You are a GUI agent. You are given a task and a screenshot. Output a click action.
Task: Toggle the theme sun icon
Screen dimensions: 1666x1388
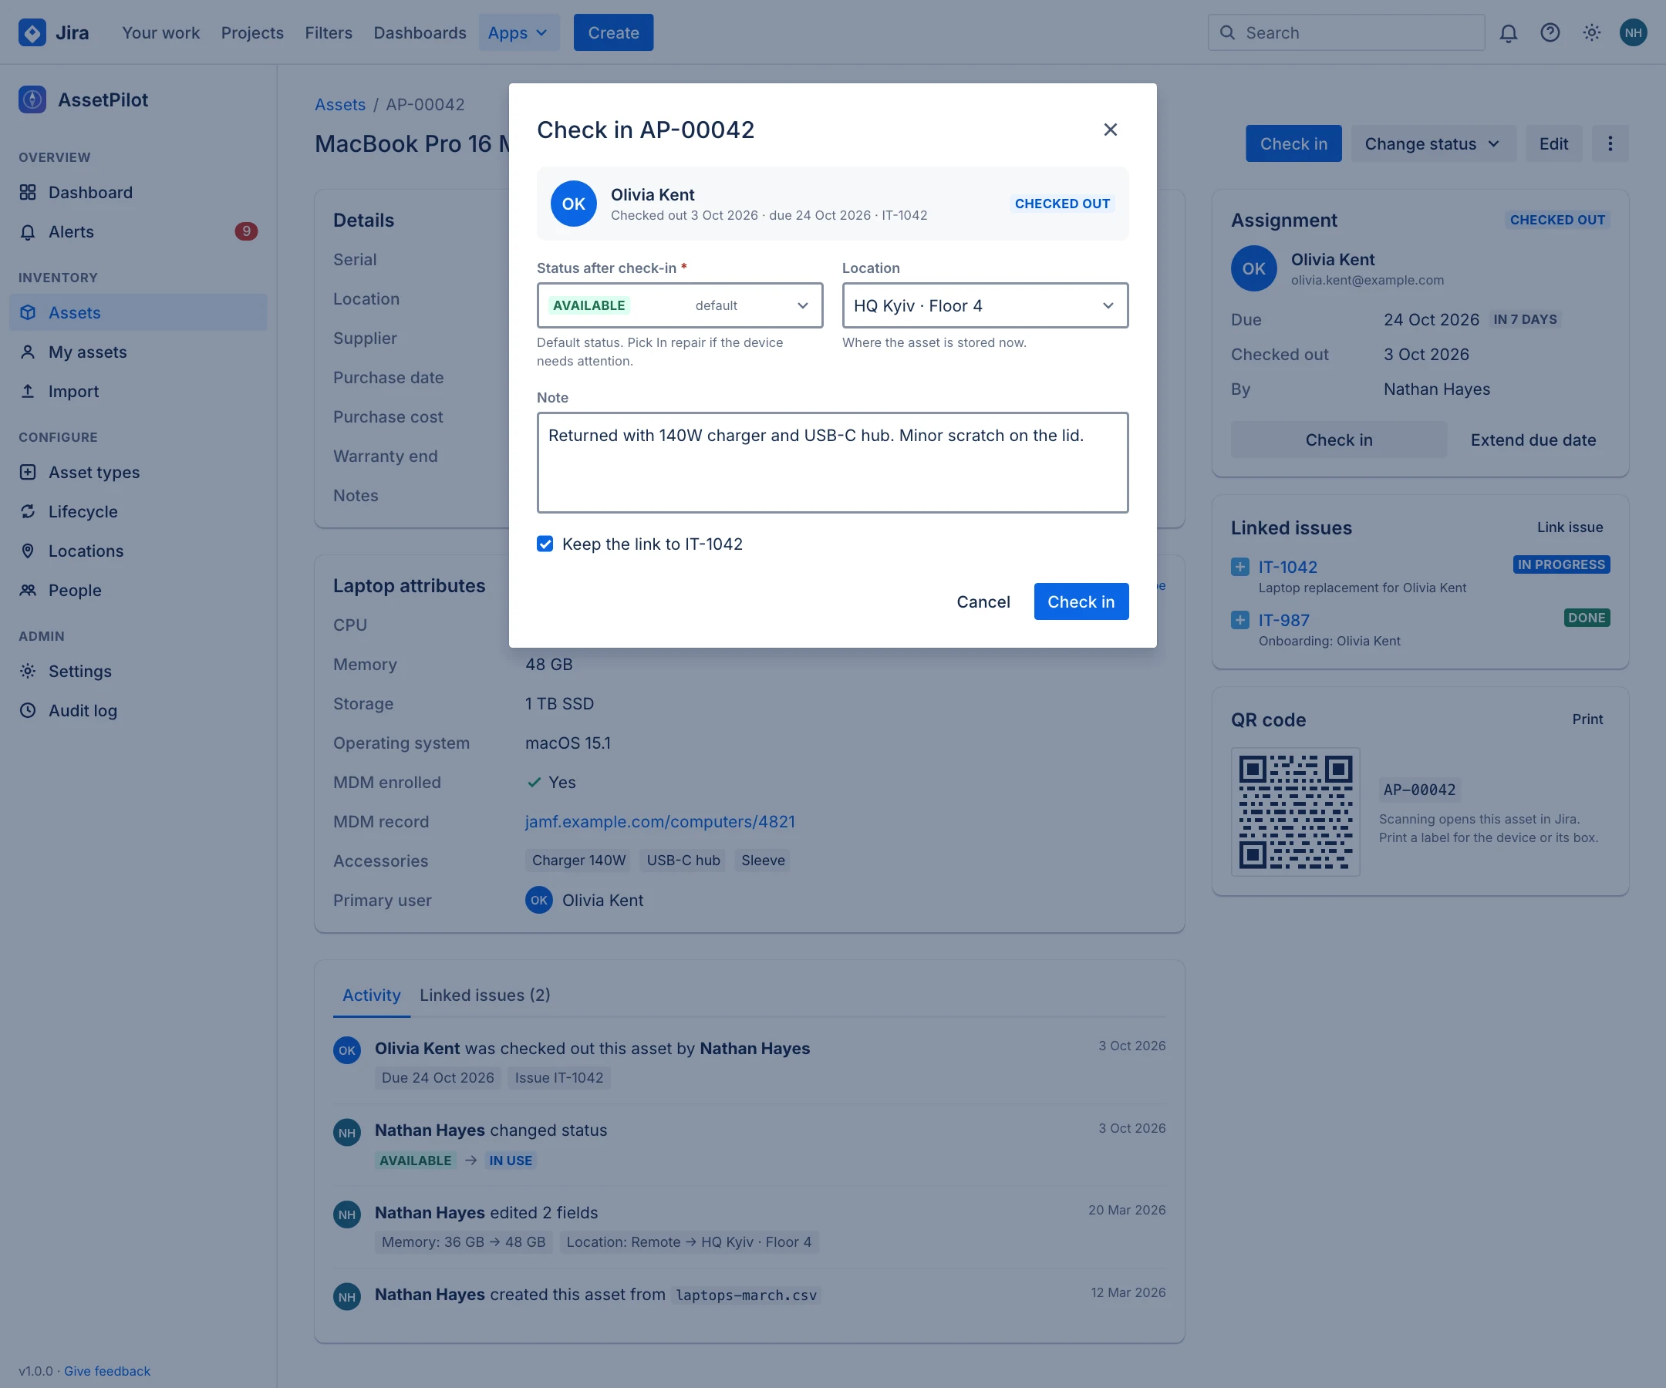[1591, 32]
